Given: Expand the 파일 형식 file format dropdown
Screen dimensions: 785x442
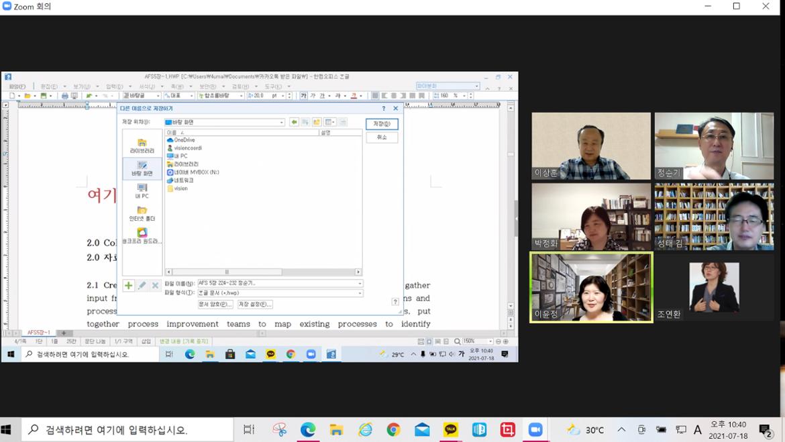Looking at the screenshot, I should [360, 293].
